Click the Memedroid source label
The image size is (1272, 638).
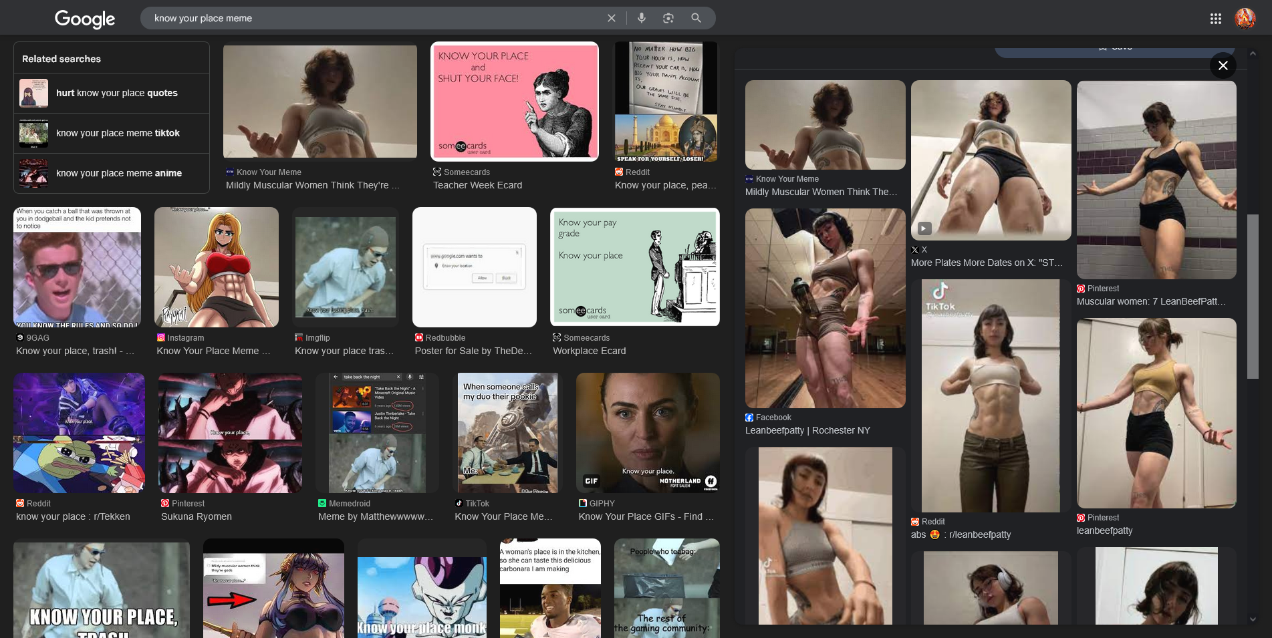point(350,504)
